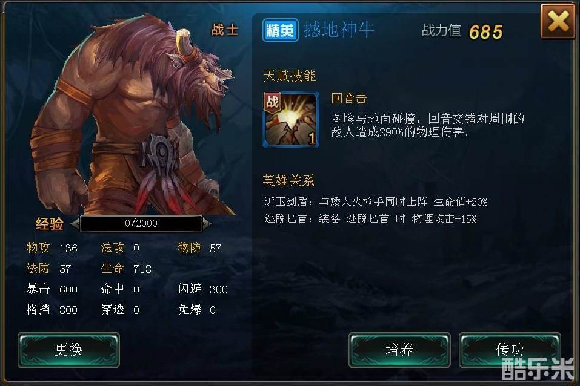Viewport: 580px width, 386px height.
Task: Click the tauren hero portrait
Action: [x=133, y=114]
